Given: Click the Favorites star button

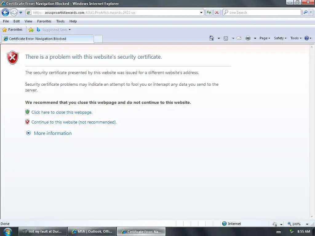Looking at the screenshot, I should click(12, 29).
